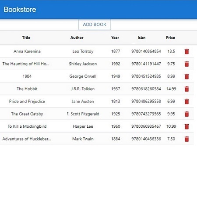Screen dimensions: 197x198
Task: Select author Jane Austen
Action: pyautogui.click(x=83, y=101)
